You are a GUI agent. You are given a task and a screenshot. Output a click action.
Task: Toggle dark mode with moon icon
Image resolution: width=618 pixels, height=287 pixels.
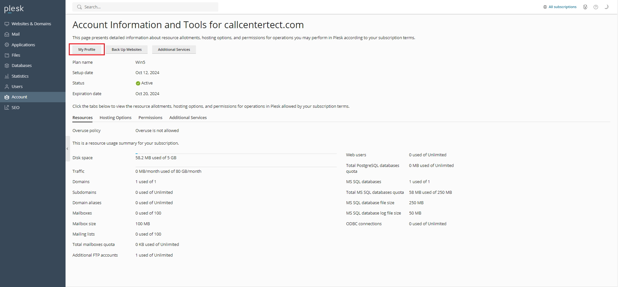coord(606,7)
